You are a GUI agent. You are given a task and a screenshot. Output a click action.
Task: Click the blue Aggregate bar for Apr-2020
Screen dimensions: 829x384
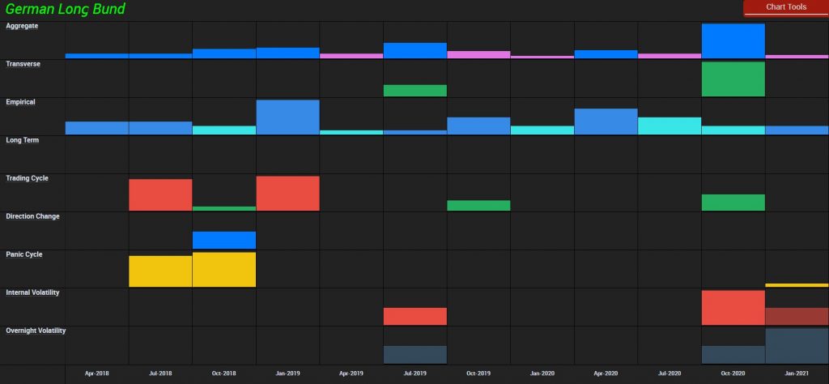tap(606, 54)
